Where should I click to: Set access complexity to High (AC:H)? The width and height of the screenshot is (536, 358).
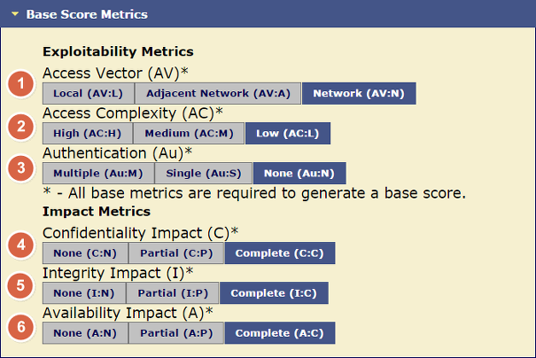click(x=88, y=133)
